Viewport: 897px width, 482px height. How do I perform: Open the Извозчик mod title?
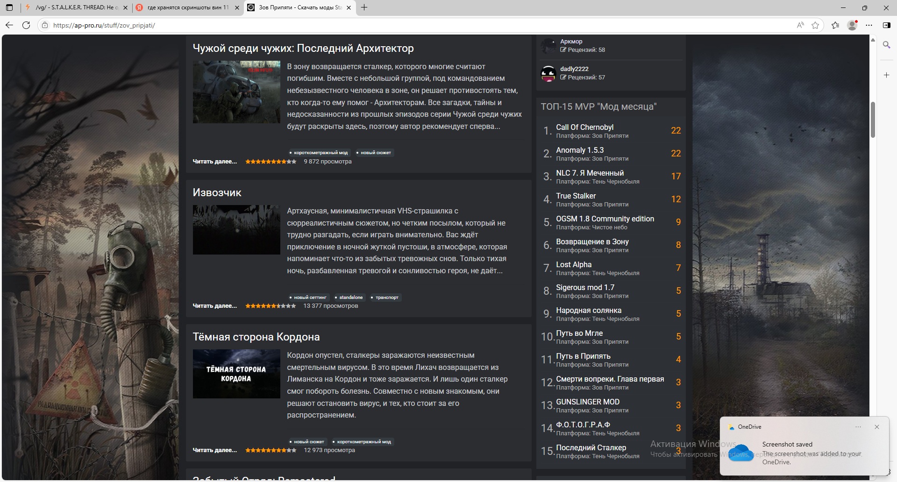(x=217, y=192)
